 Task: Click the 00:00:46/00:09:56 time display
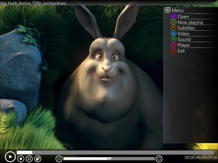[201, 158]
